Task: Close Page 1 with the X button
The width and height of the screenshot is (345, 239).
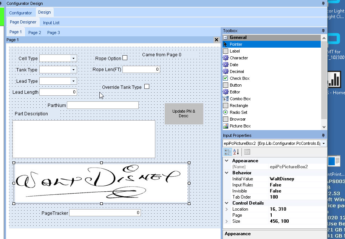Action: [217, 40]
